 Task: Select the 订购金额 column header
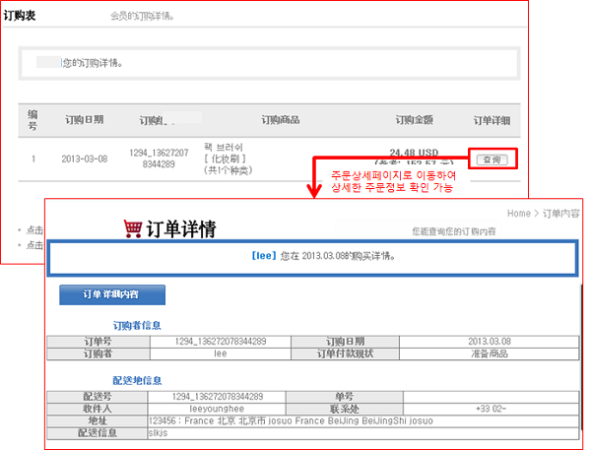point(414,120)
